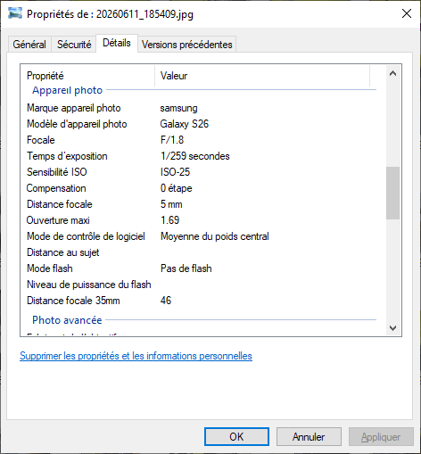Switch to the Général tab

[29, 45]
